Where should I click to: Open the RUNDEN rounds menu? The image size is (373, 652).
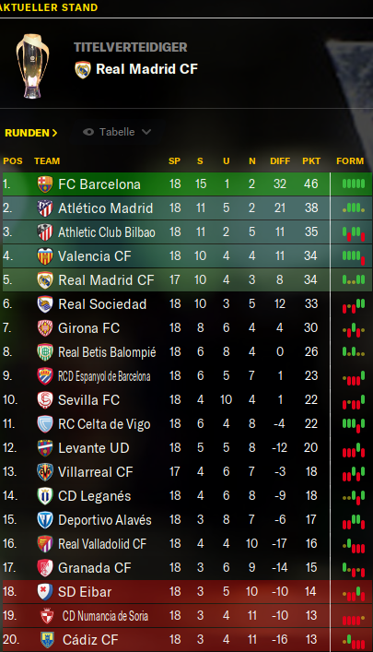30,133
